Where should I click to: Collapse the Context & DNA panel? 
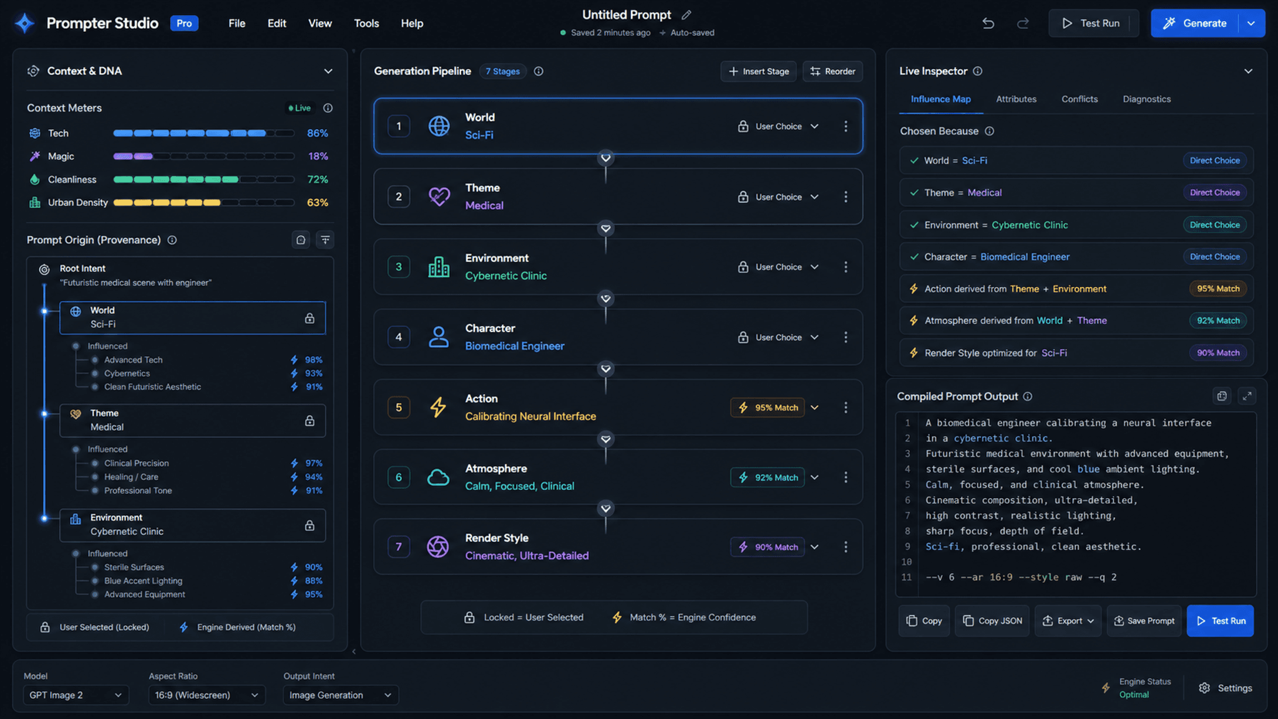coord(328,71)
